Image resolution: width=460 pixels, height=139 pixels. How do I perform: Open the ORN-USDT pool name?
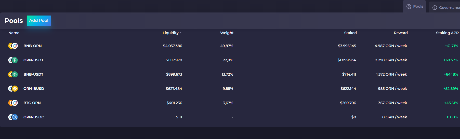(x=33, y=60)
